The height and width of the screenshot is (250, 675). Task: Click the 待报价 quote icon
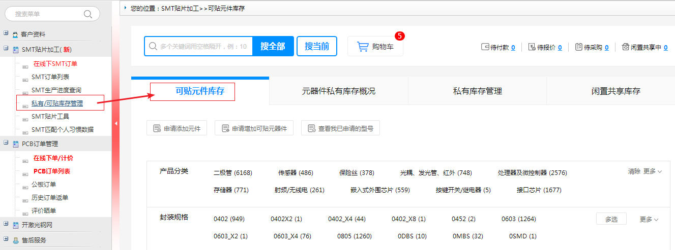click(x=532, y=47)
